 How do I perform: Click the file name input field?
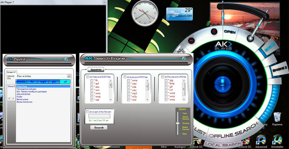point(99,116)
